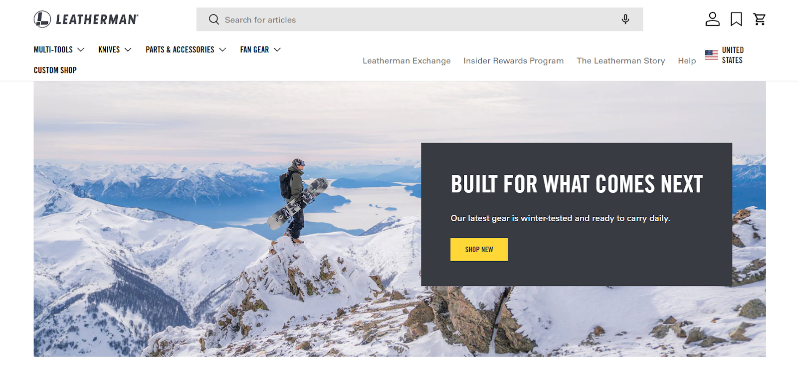Screen dimensions: 798x367
Task: Expand the Fan Gear menu
Action: [260, 49]
